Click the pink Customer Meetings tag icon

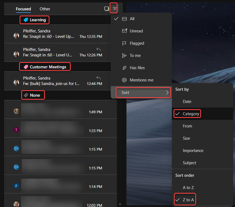pyautogui.click(x=26, y=67)
